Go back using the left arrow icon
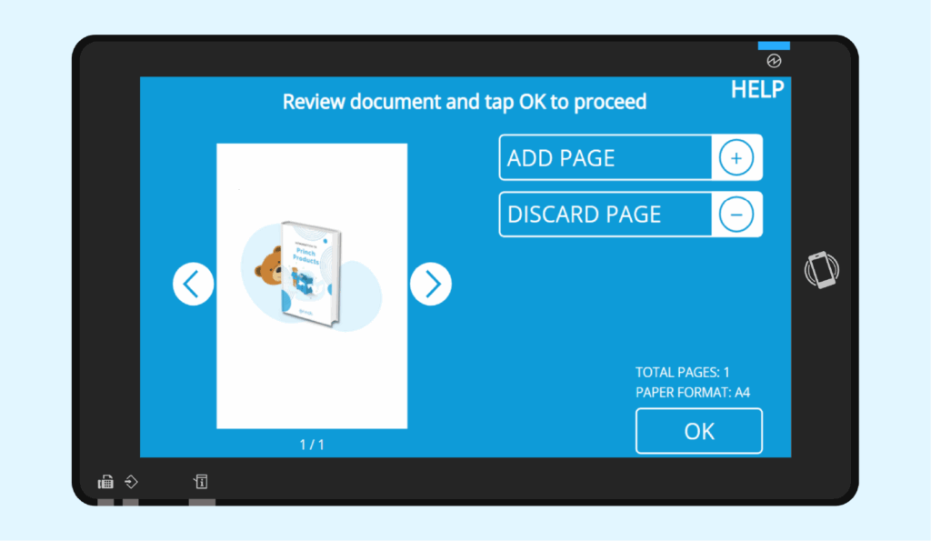931x541 pixels. point(193,283)
